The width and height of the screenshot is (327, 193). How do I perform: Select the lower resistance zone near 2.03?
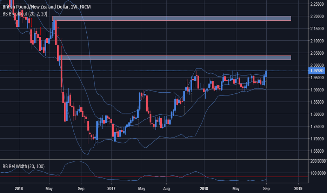175,58
